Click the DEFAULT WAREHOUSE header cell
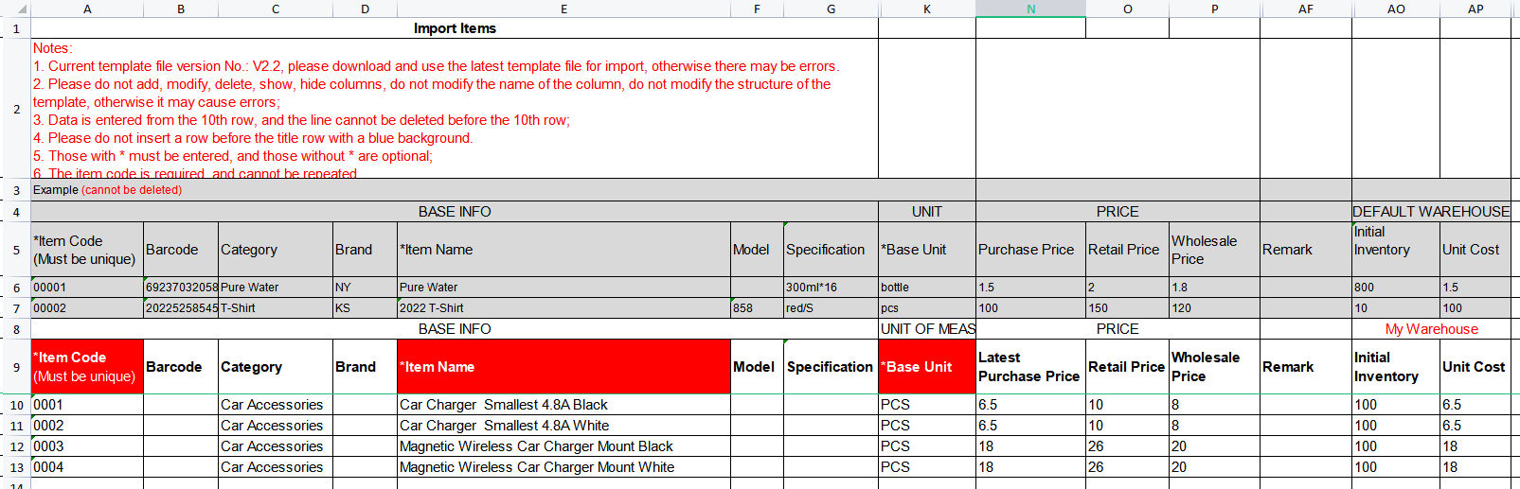The height and width of the screenshot is (489, 1520). (x=1430, y=212)
